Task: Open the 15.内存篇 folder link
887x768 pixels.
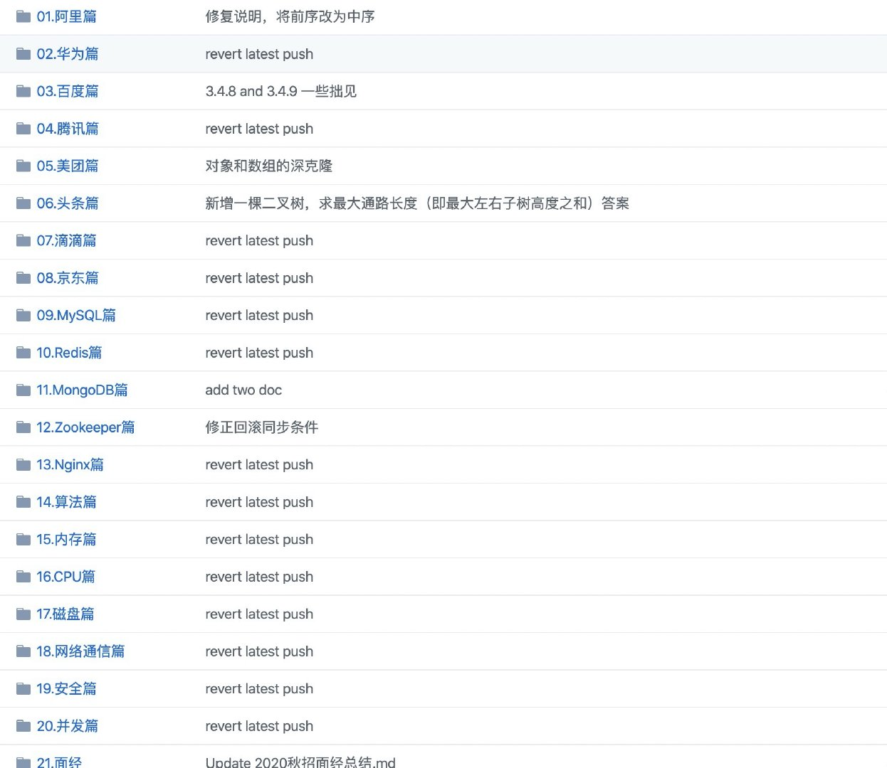Action: [67, 539]
